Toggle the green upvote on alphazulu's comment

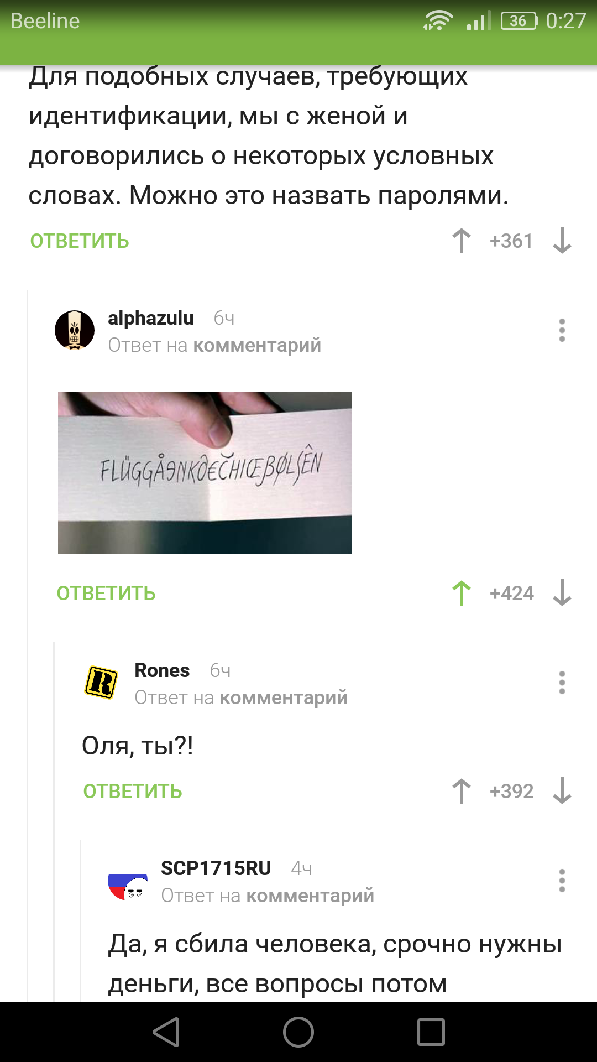click(462, 593)
